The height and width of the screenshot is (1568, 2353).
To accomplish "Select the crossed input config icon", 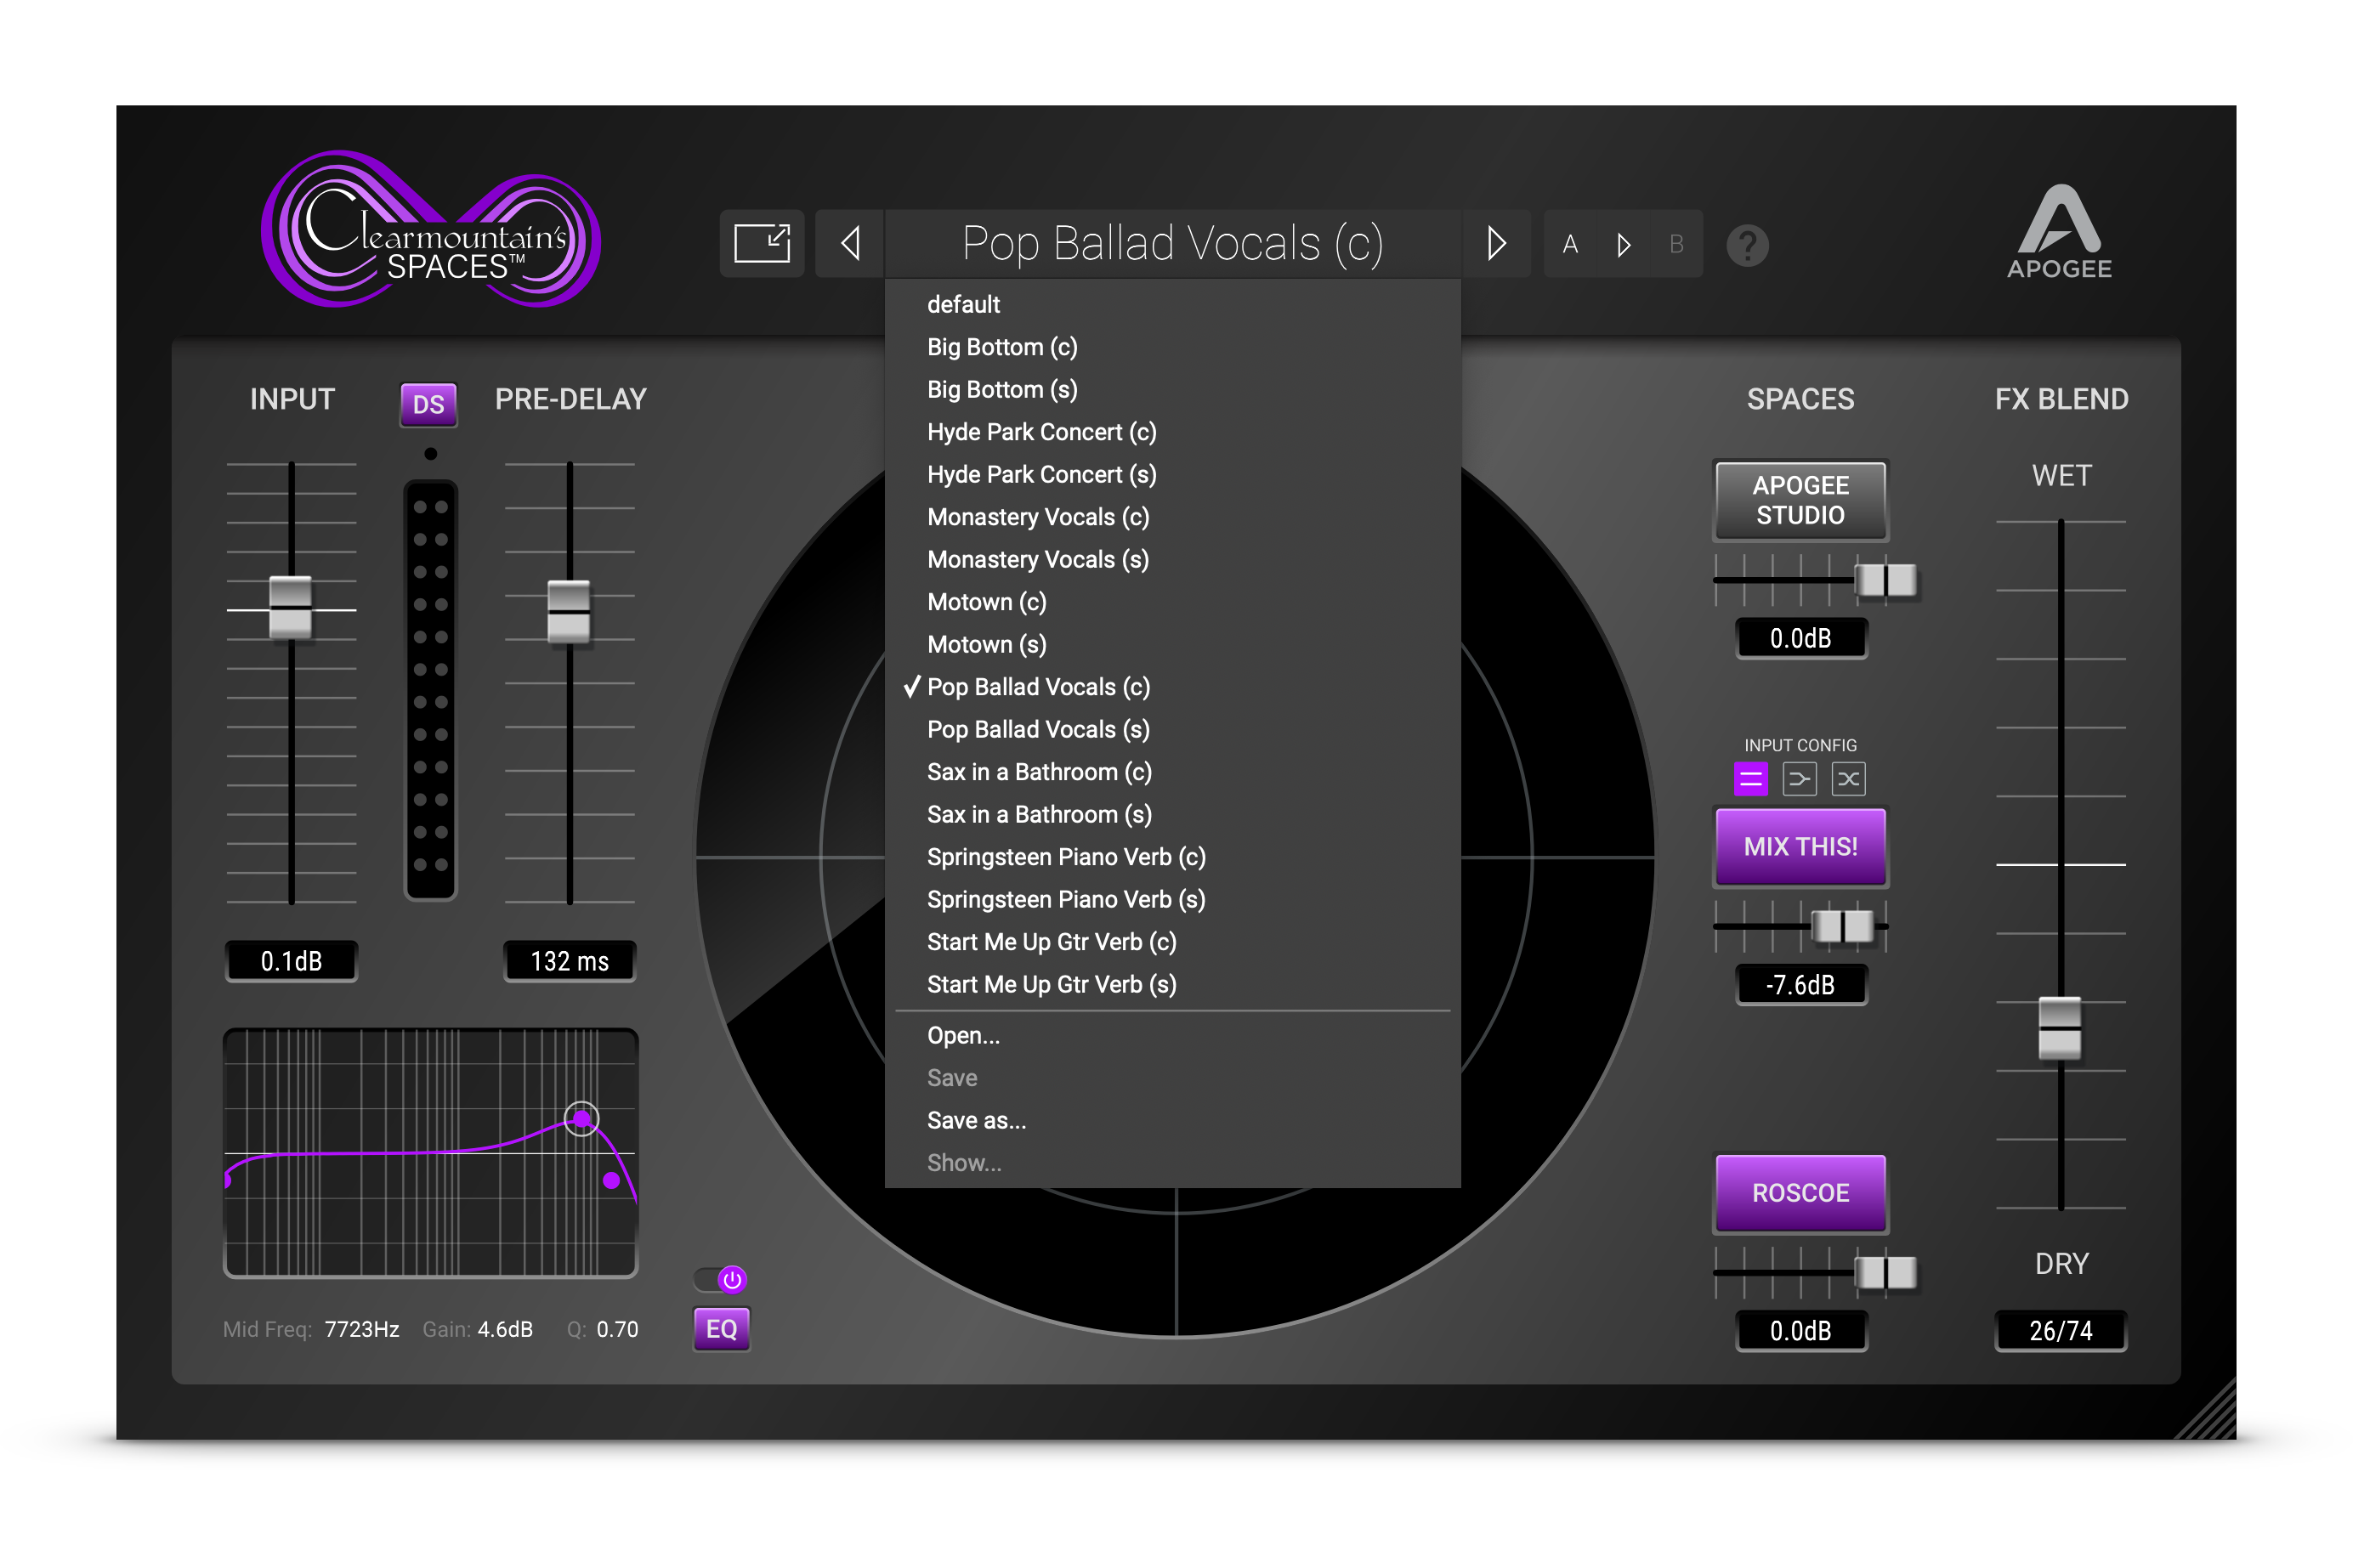I will click(x=1847, y=779).
